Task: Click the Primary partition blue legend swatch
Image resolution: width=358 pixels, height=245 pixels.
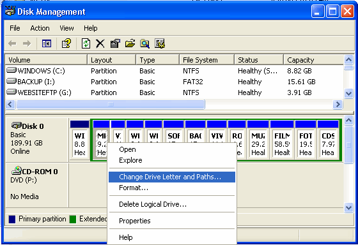Action: 12,219
